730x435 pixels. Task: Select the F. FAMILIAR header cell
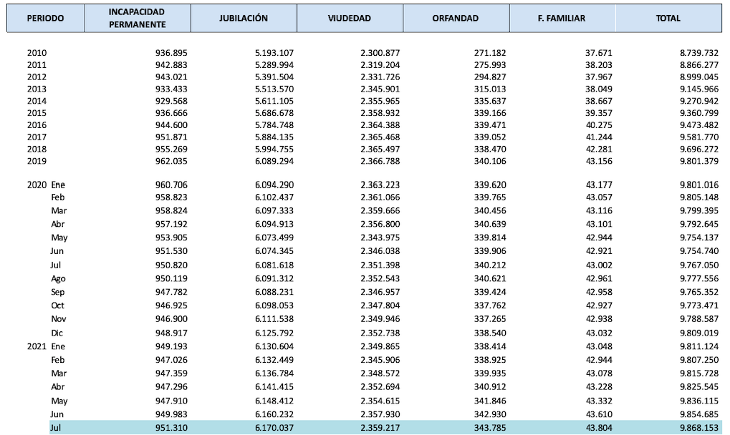(561, 19)
